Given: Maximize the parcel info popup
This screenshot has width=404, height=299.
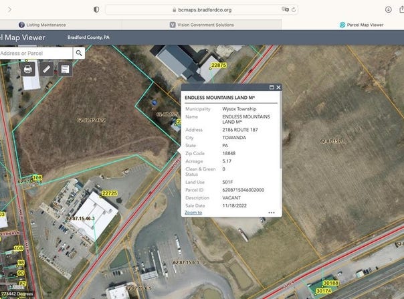Looking at the screenshot, I should point(272,88).
